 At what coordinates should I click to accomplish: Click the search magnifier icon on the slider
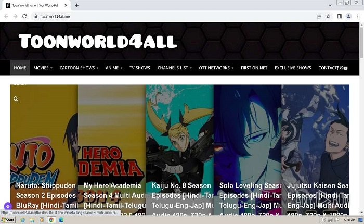(16, 99)
